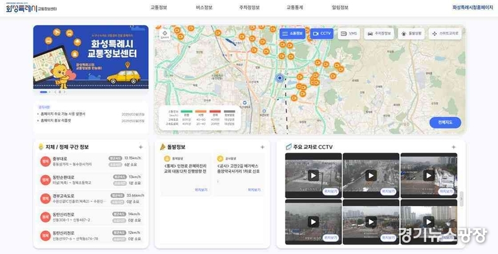Open the 교통통계 menu

pyautogui.click(x=295, y=8)
